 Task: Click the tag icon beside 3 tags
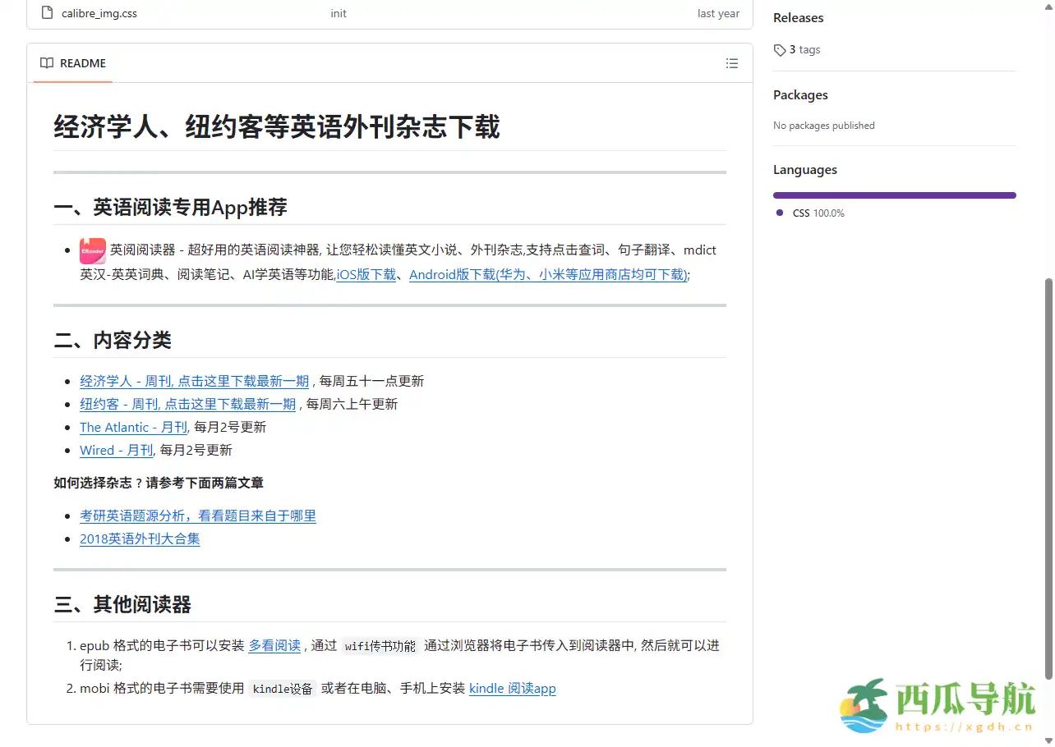pyautogui.click(x=778, y=49)
